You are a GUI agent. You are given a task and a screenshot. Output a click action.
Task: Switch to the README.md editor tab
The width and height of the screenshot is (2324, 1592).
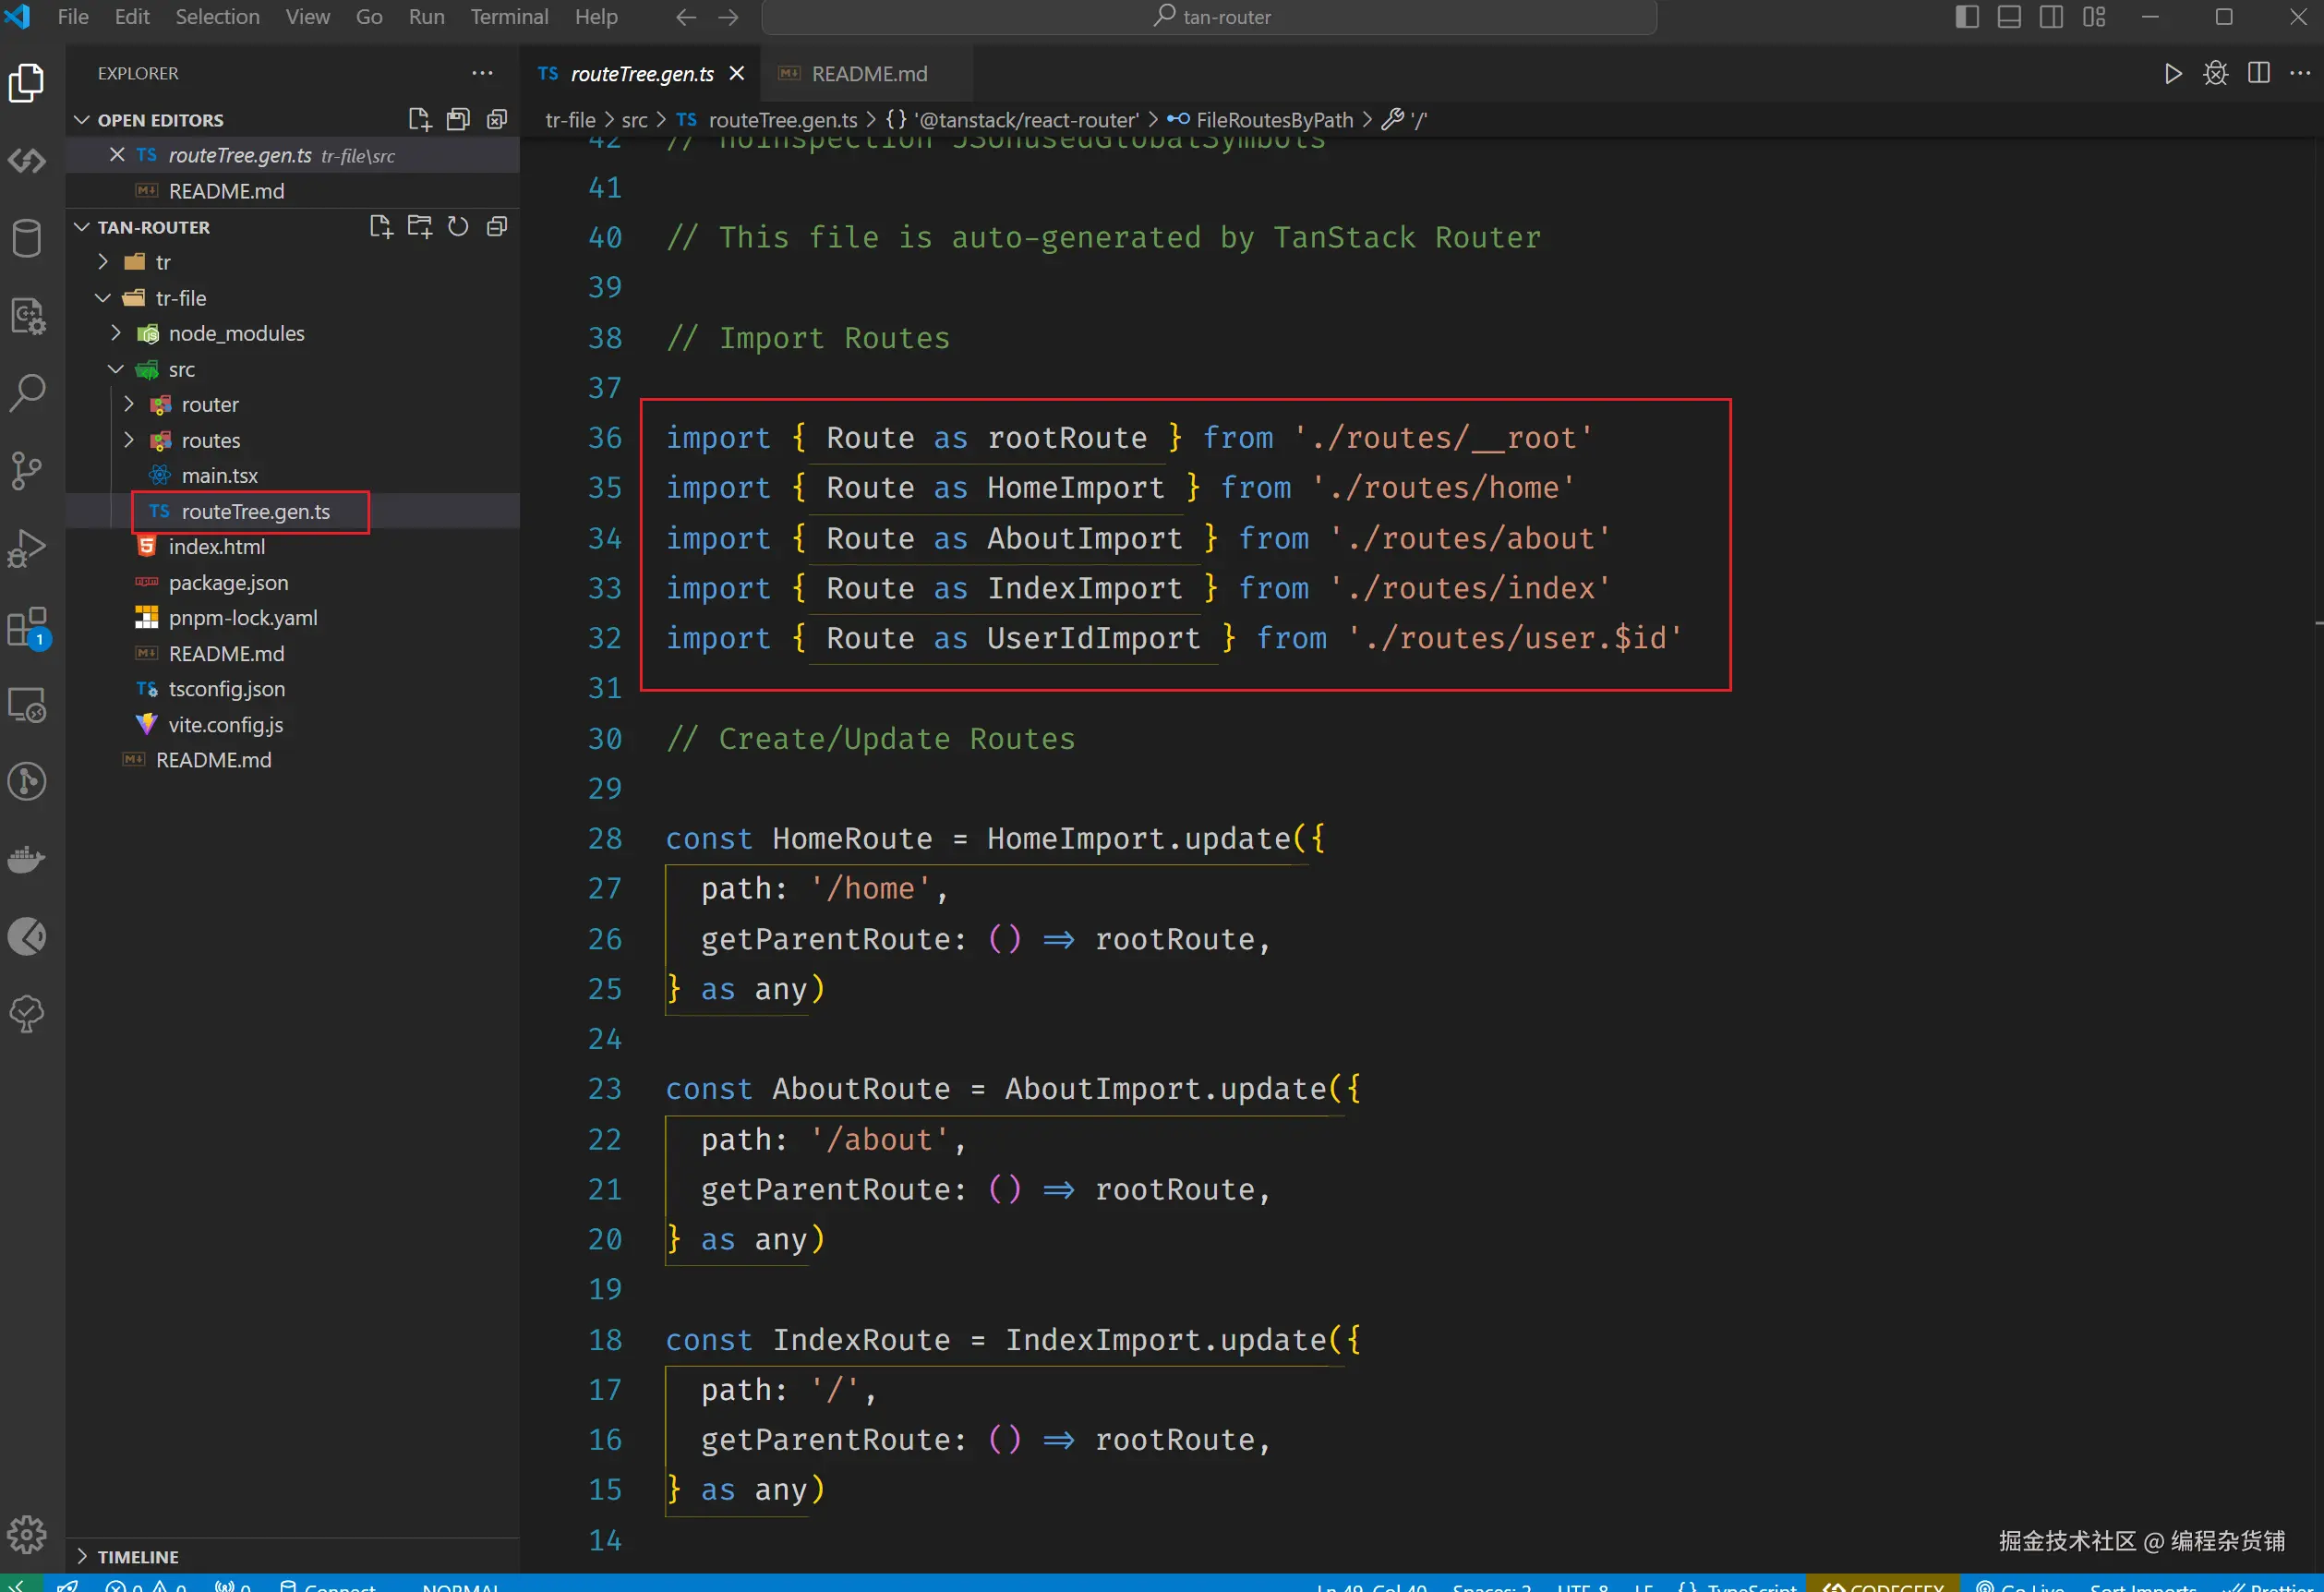pos(868,74)
